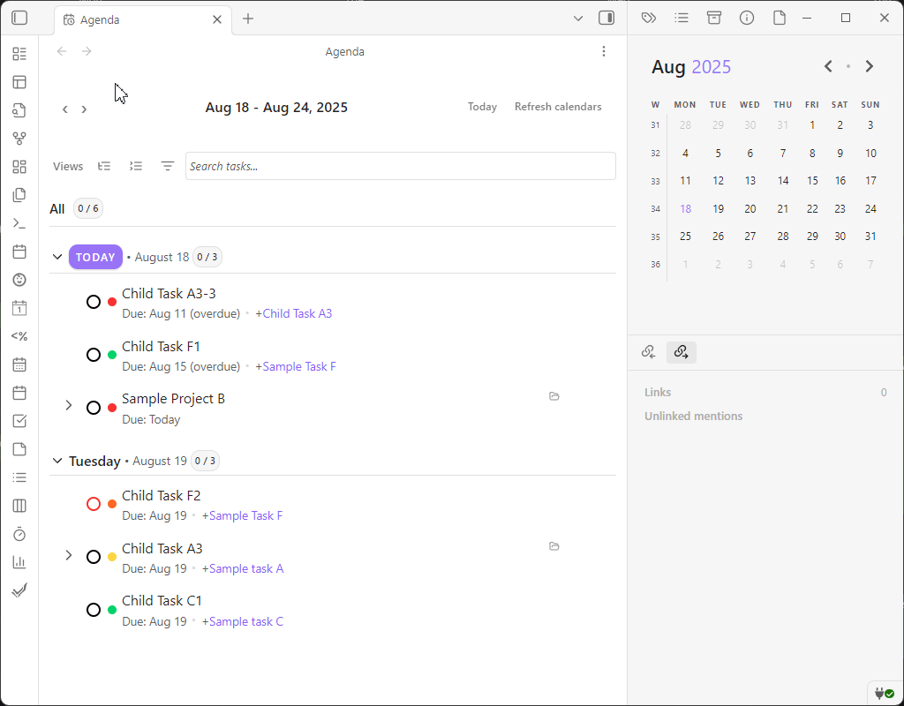Mark Child Task F1 as complete

[x=94, y=354]
